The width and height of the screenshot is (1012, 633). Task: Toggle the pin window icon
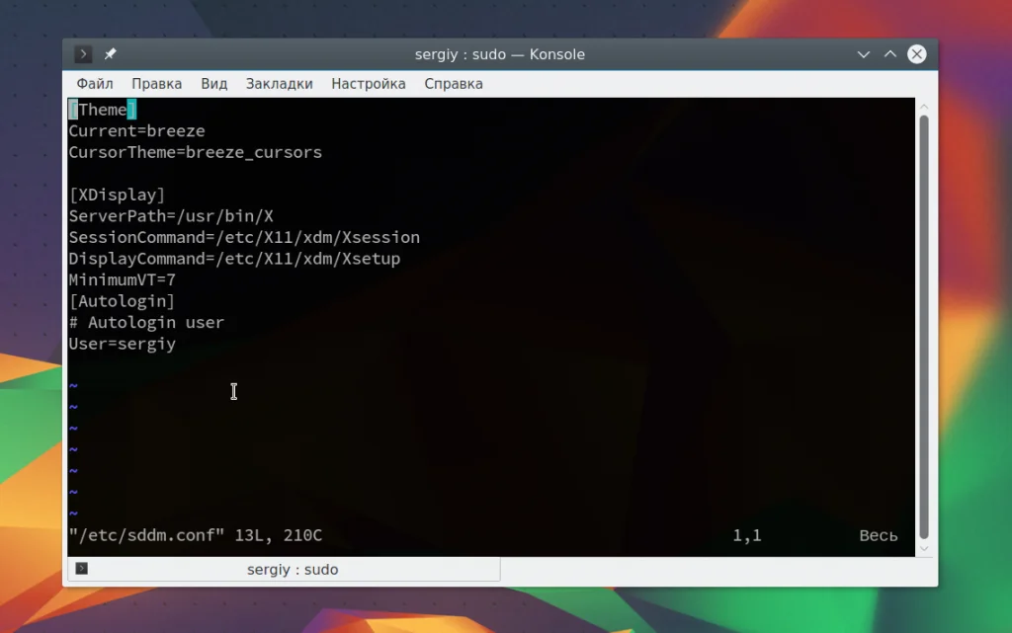[x=111, y=54]
